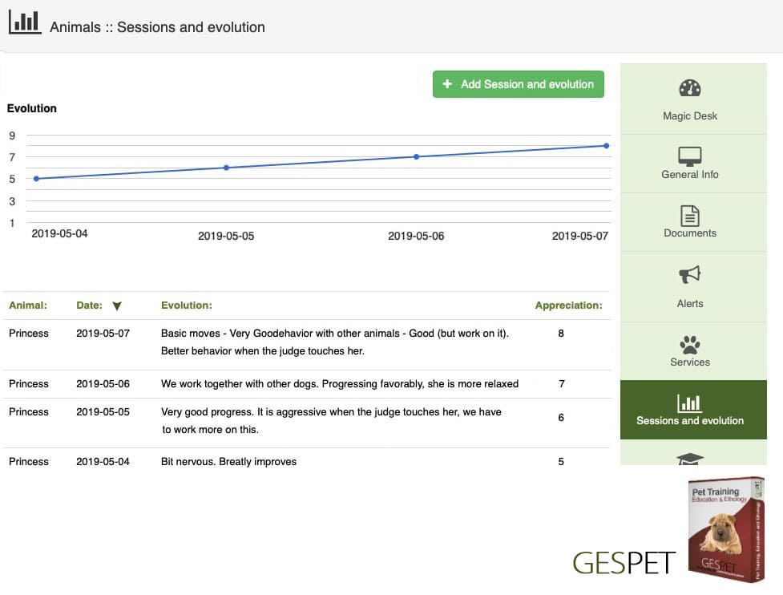Image resolution: width=783 pixels, height=595 pixels.
Task: Click the GESPET logo
Action: tap(624, 563)
